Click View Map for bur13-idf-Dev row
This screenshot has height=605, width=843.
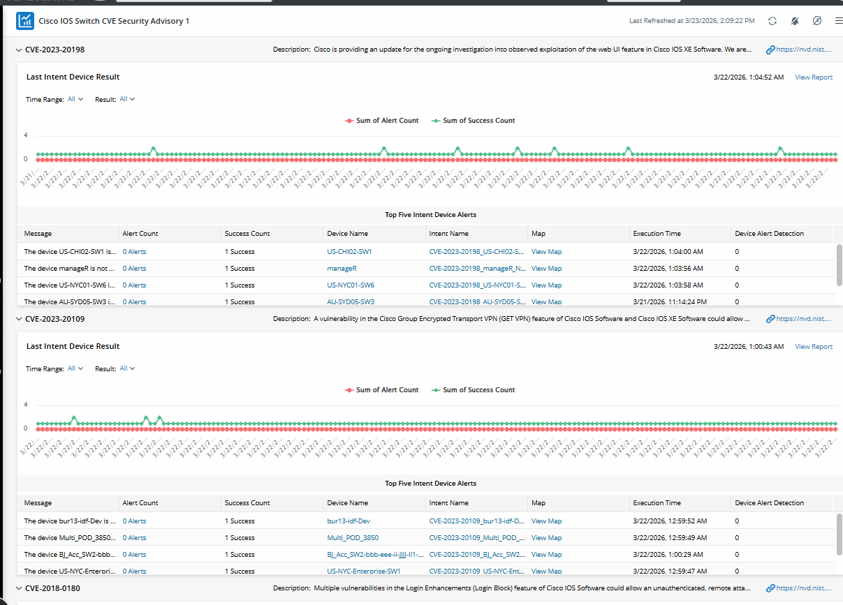point(546,521)
